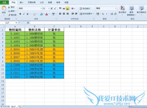Image resolution: width=147 pixels, height=108 pixels.
Task: Center text horizontally in the cell
Action: pyautogui.click(x=64, y=14)
